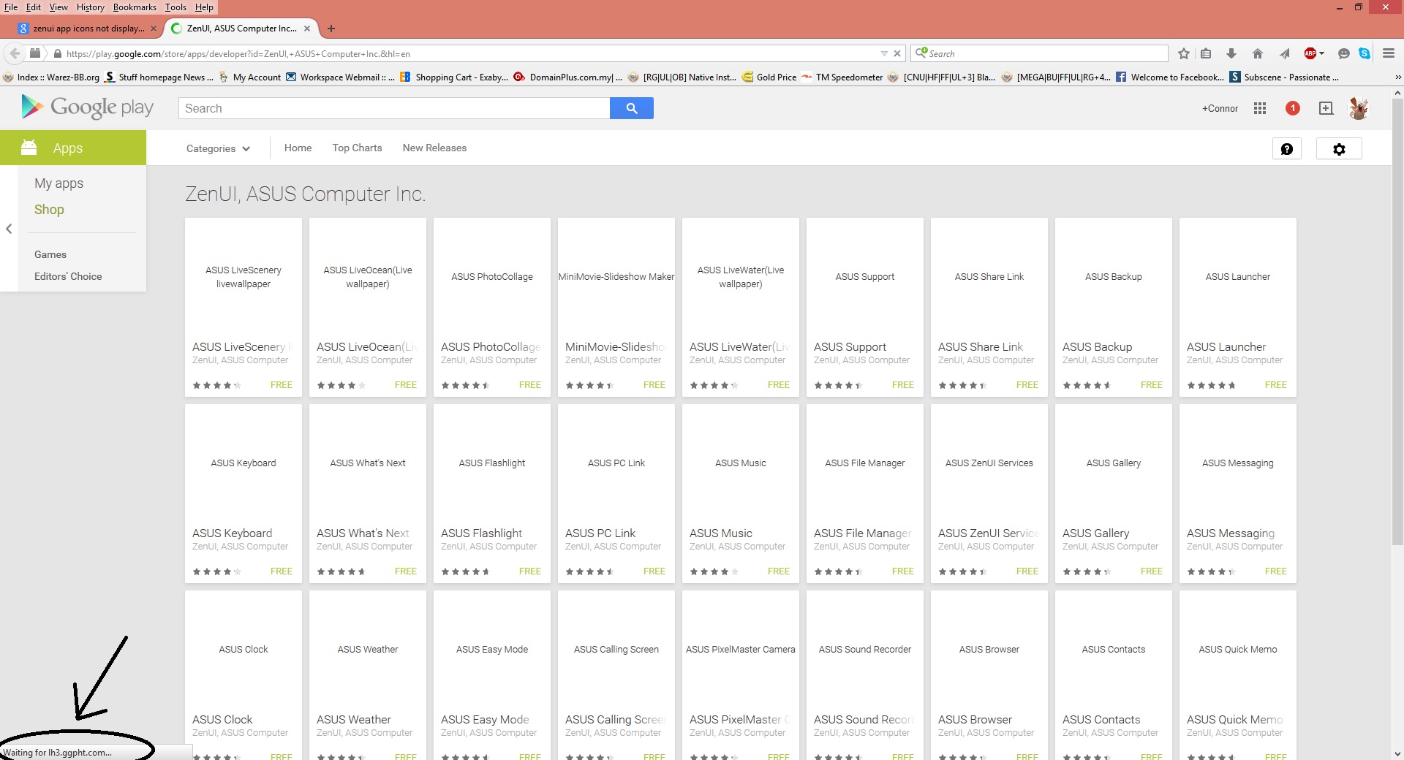Open the Tools menu
Viewport: 1404px width, 760px height.
click(175, 7)
